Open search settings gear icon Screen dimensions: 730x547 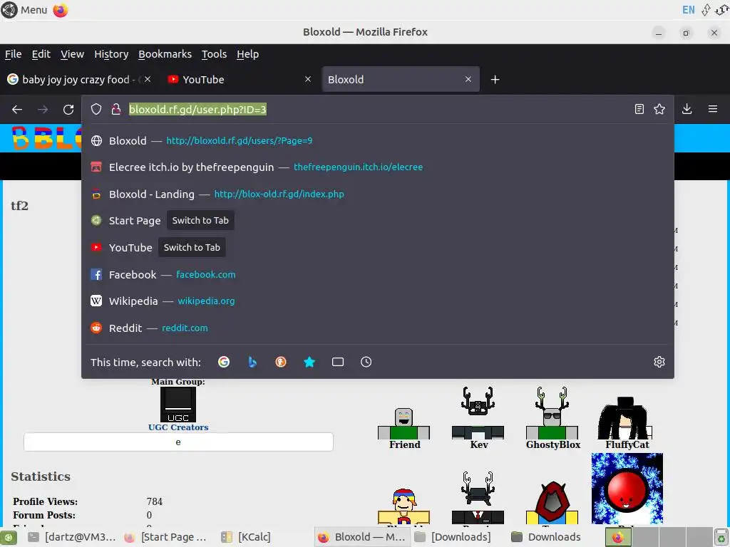pyautogui.click(x=659, y=362)
